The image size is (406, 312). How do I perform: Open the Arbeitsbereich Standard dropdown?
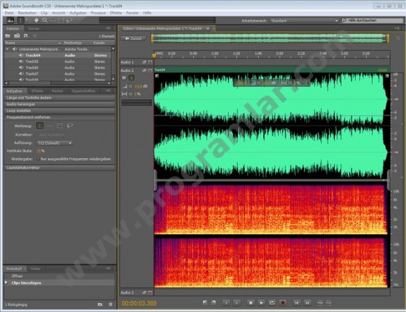click(x=304, y=21)
